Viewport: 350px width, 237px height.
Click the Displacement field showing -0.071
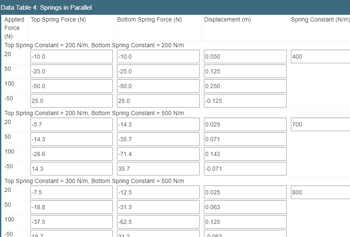(x=245, y=169)
